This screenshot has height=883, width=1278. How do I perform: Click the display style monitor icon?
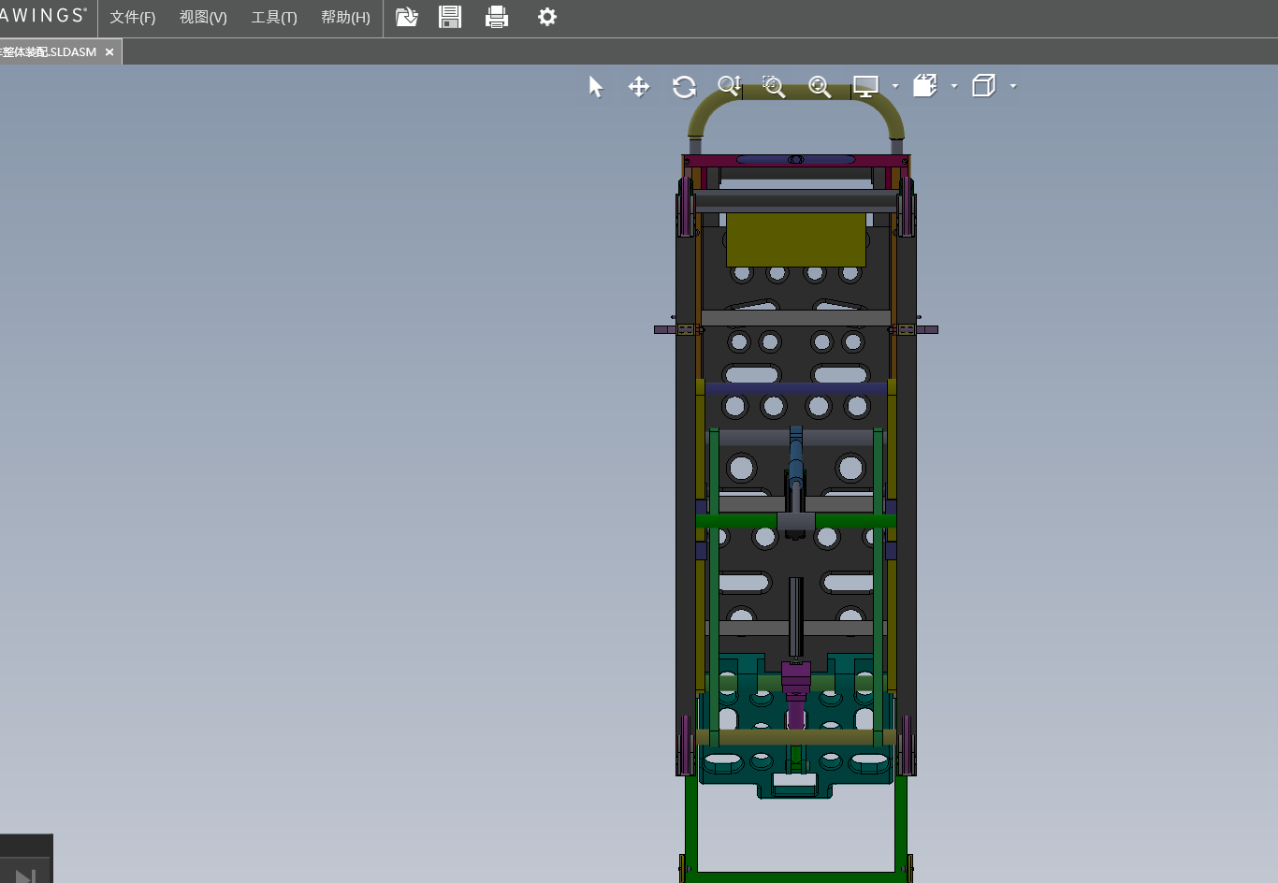click(x=865, y=87)
